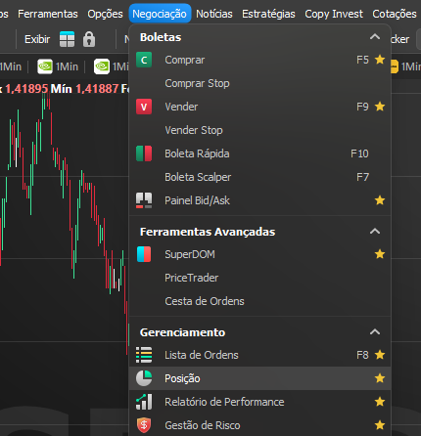
Task: Click the Boletas section header text
Action: point(161,37)
